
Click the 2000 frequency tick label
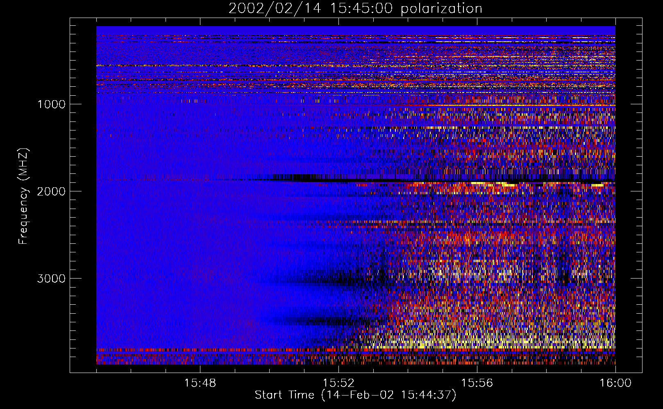coord(51,191)
